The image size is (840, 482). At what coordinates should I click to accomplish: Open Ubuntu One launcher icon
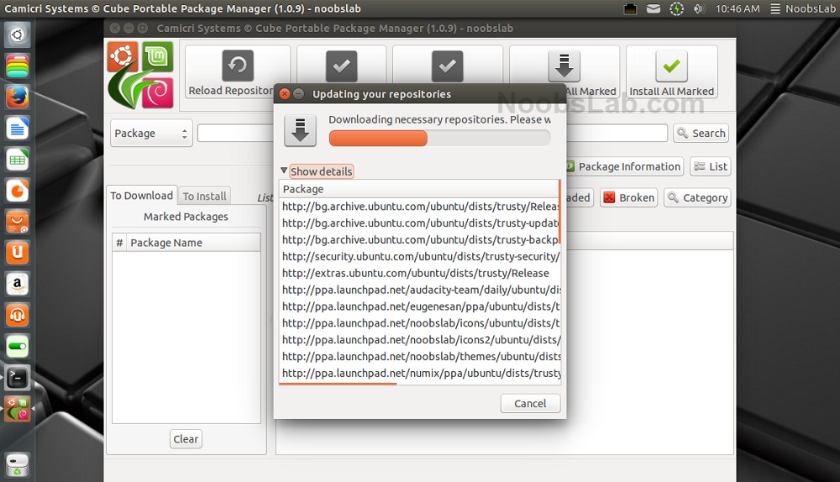17,252
